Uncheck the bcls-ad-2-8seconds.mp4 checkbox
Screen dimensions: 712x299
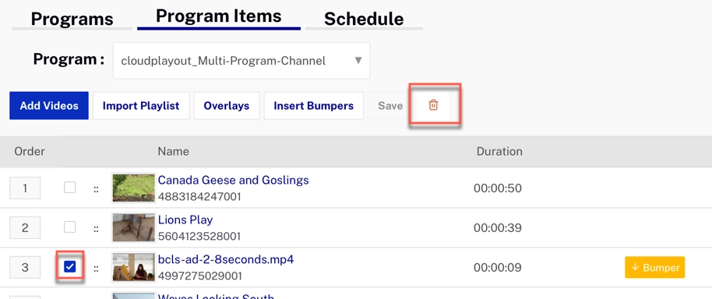69,267
